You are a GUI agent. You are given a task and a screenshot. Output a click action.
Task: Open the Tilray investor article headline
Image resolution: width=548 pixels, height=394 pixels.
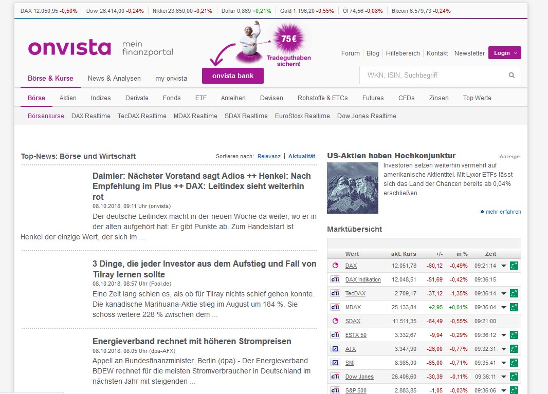click(x=205, y=269)
